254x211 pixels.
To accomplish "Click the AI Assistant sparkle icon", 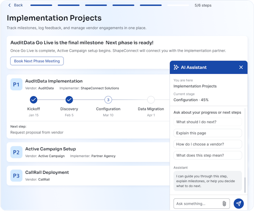I will [x=176, y=67].
